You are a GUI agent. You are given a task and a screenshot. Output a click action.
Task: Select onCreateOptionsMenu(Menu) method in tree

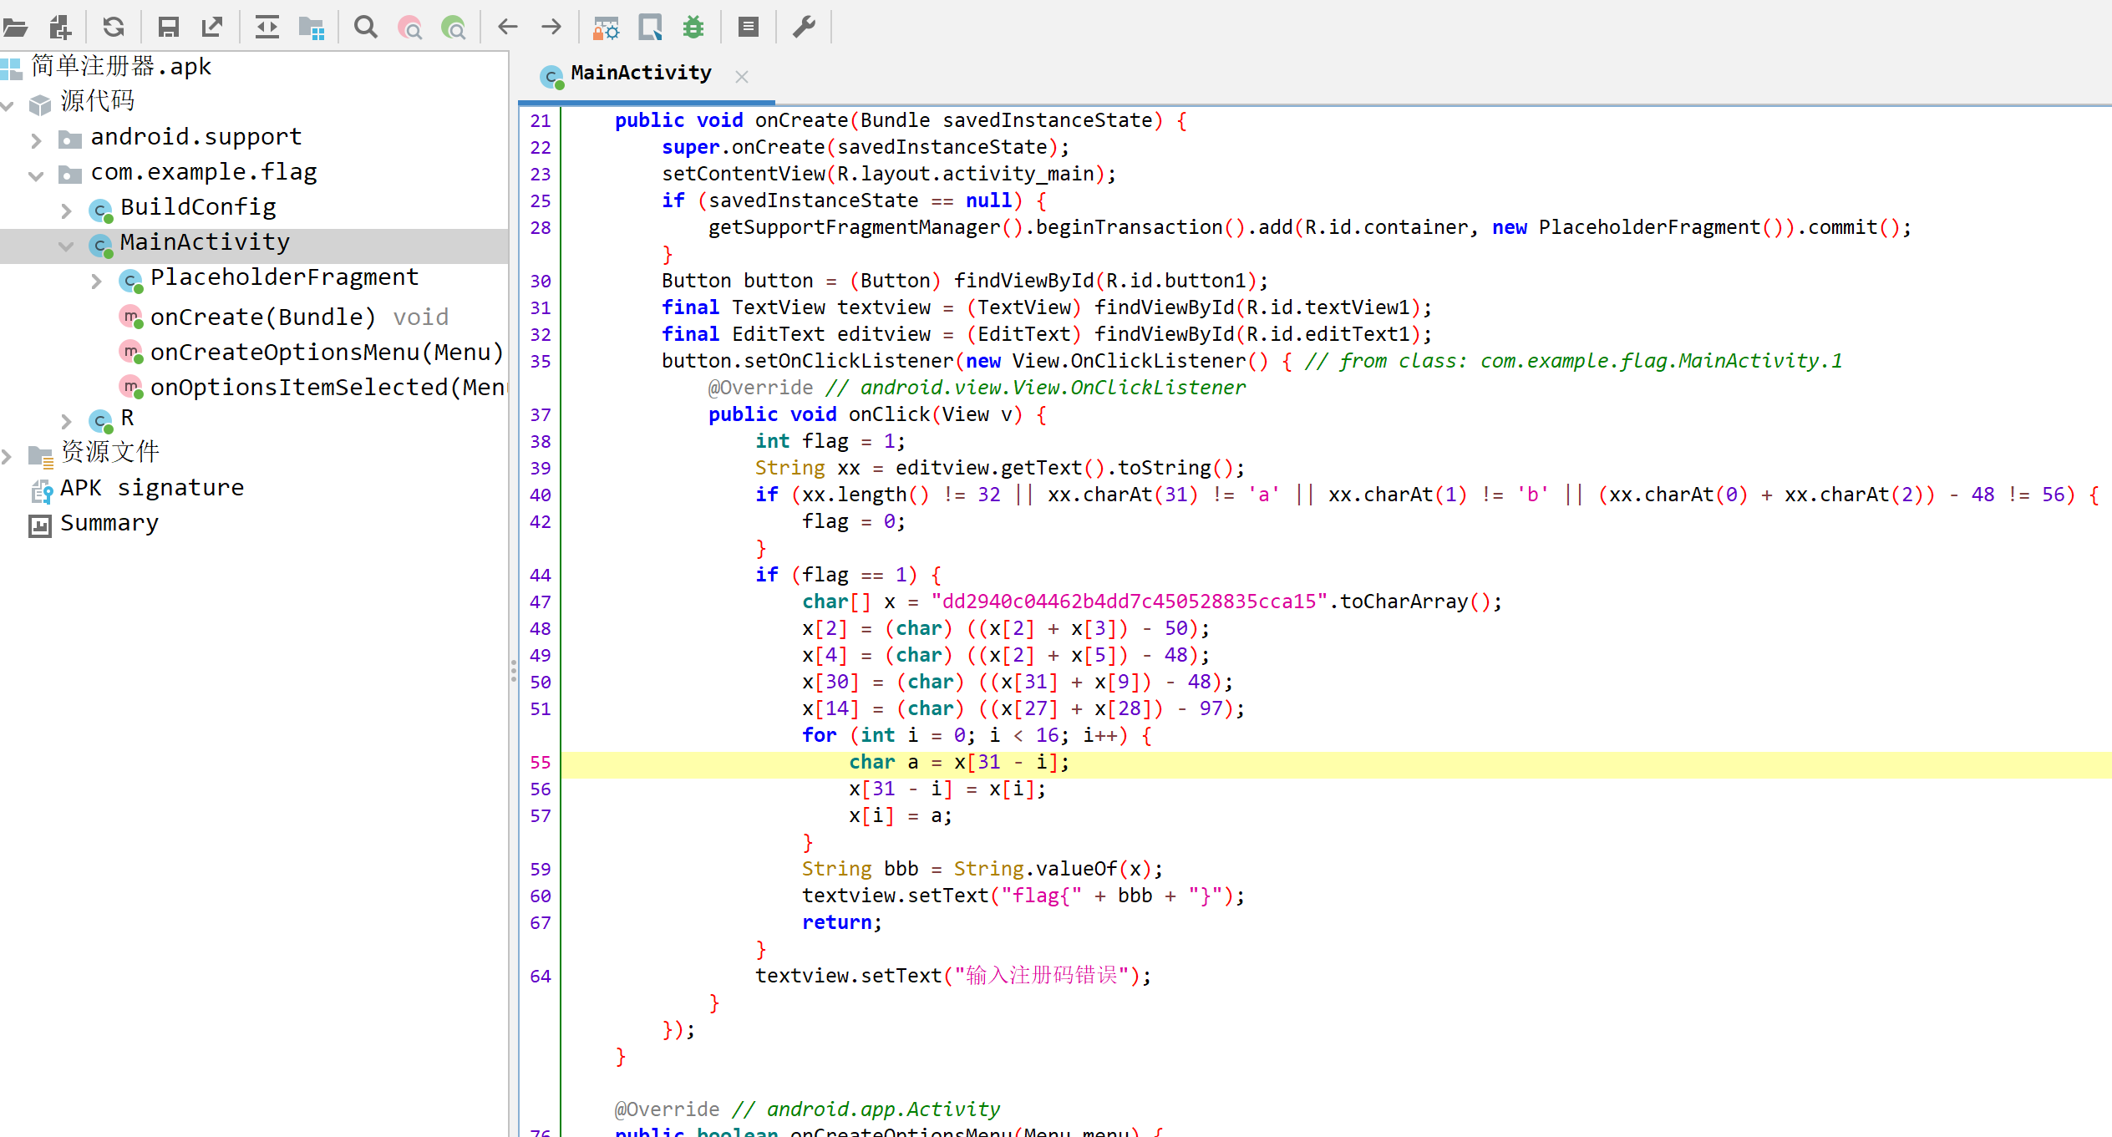click(326, 353)
